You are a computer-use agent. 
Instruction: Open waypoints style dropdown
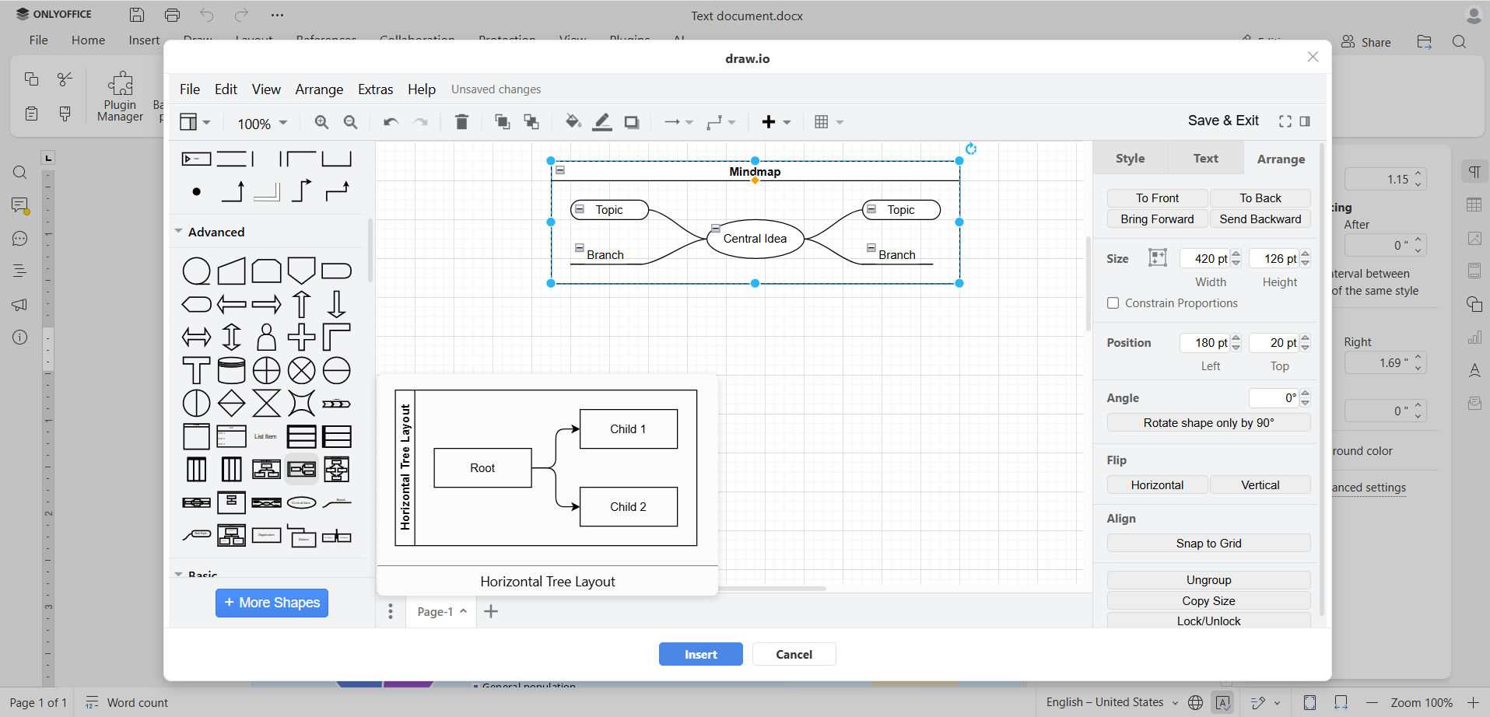[x=720, y=122]
